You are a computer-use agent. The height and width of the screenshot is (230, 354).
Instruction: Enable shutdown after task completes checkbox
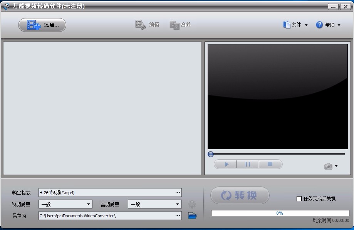click(x=299, y=198)
